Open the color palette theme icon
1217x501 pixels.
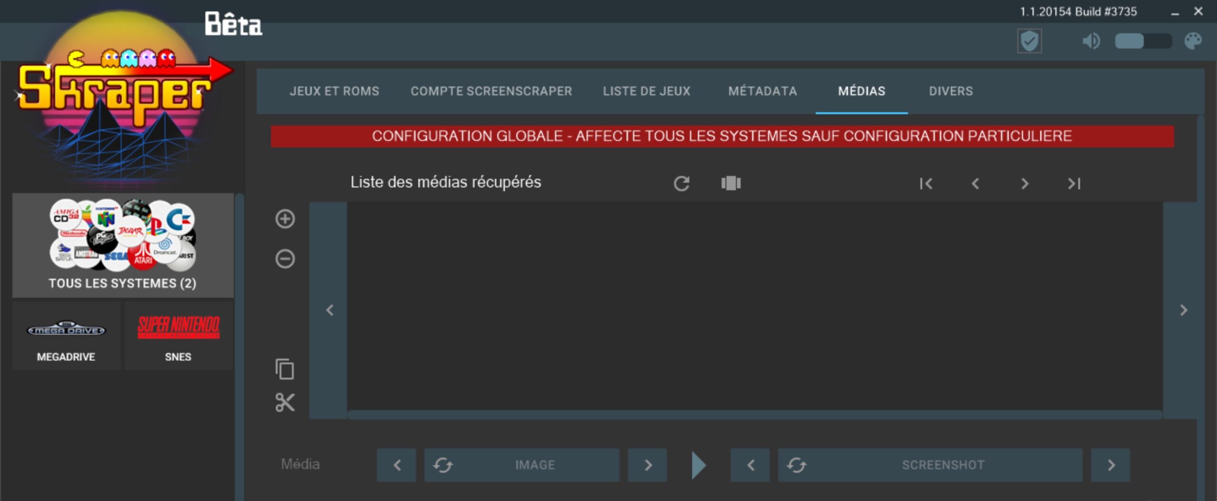click(1193, 41)
